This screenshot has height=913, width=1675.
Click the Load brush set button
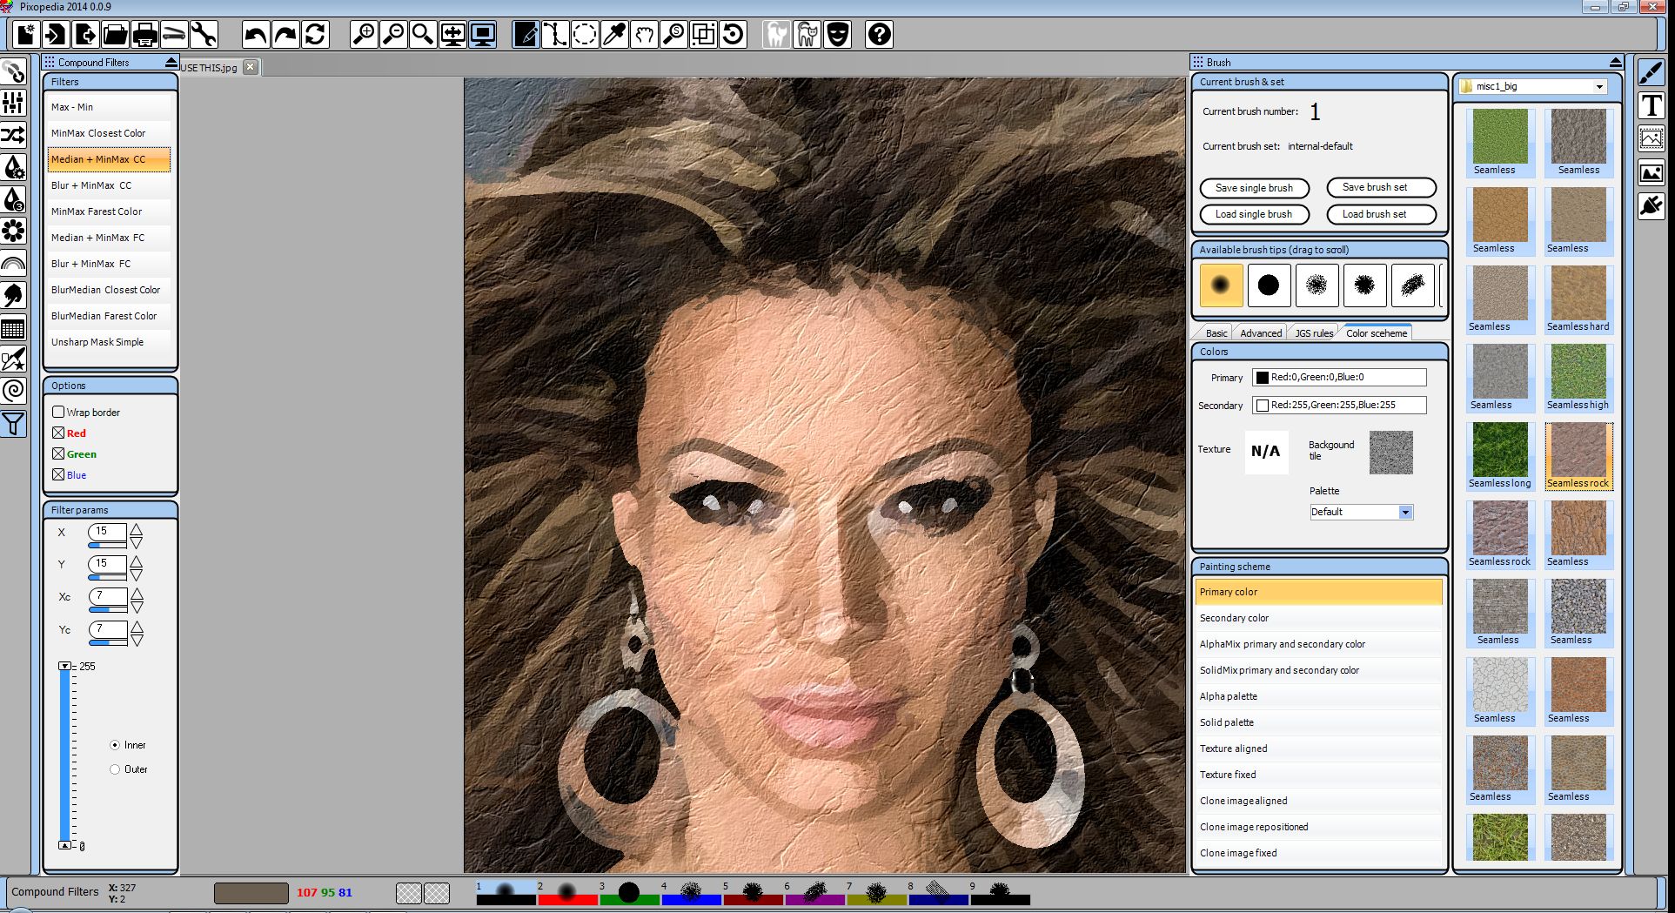(1380, 214)
